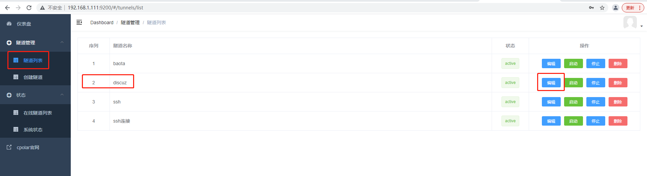
Task: Bookmark this page with the star icon
Action: (602, 8)
